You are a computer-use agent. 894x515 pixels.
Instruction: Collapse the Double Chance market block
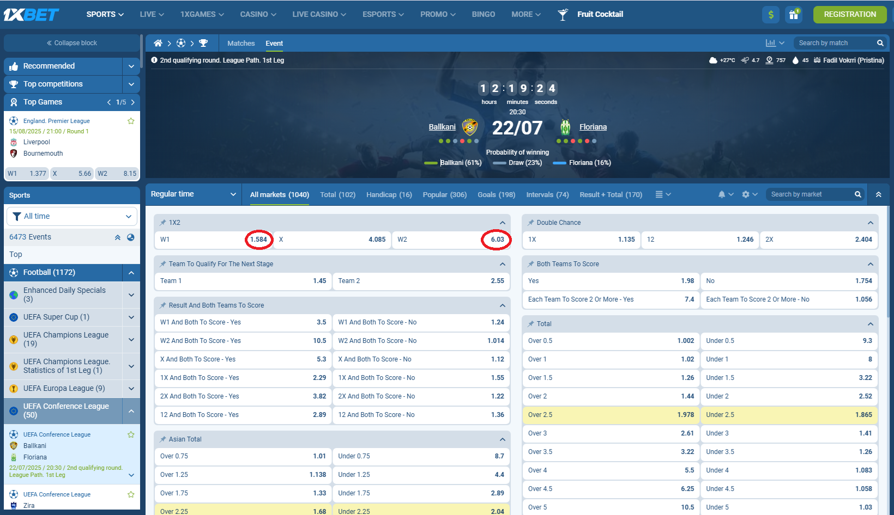(x=871, y=223)
